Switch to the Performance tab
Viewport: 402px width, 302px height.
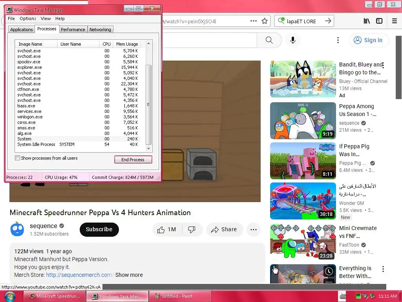tap(73, 29)
